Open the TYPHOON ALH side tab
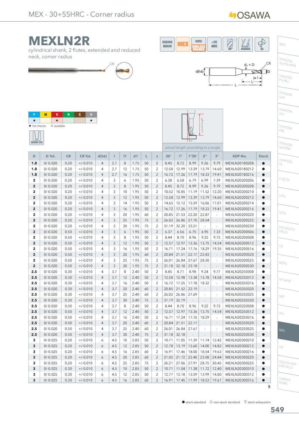Image resolution: width=299 pixels, height=424 pixels. click(288, 113)
